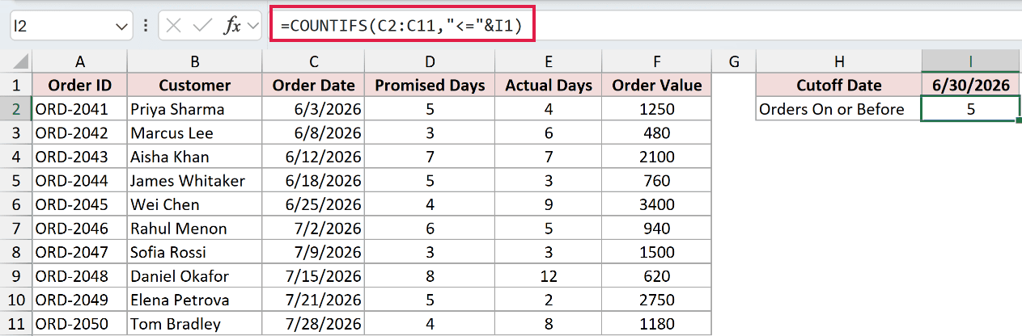Select column I header
This screenshot has width=1022, height=336.
[x=970, y=61]
